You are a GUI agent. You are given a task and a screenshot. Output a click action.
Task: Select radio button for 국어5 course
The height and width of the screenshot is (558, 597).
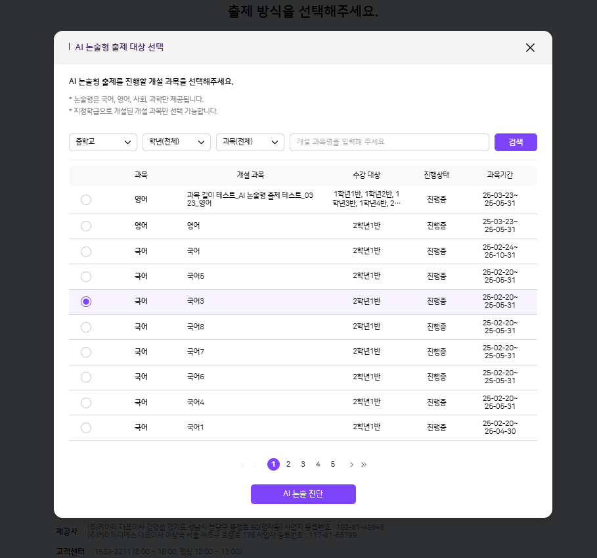point(86,277)
